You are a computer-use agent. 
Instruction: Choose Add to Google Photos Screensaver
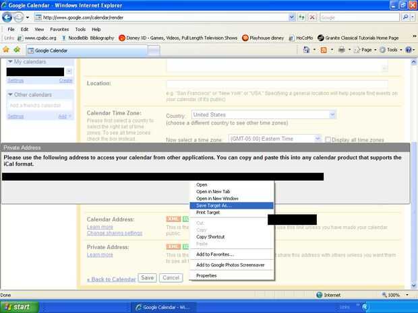pos(231,265)
